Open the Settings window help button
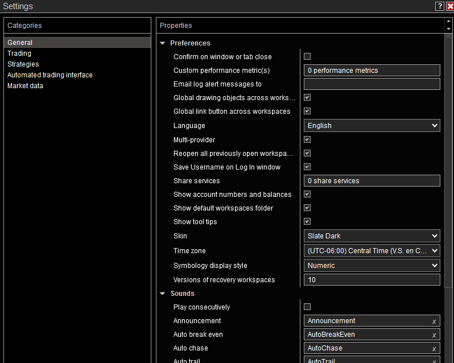The width and height of the screenshot is (454, 363). 440,6
